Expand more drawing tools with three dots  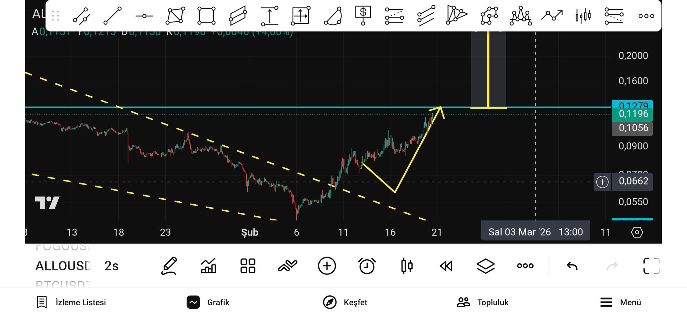click(x=646, y=16)
